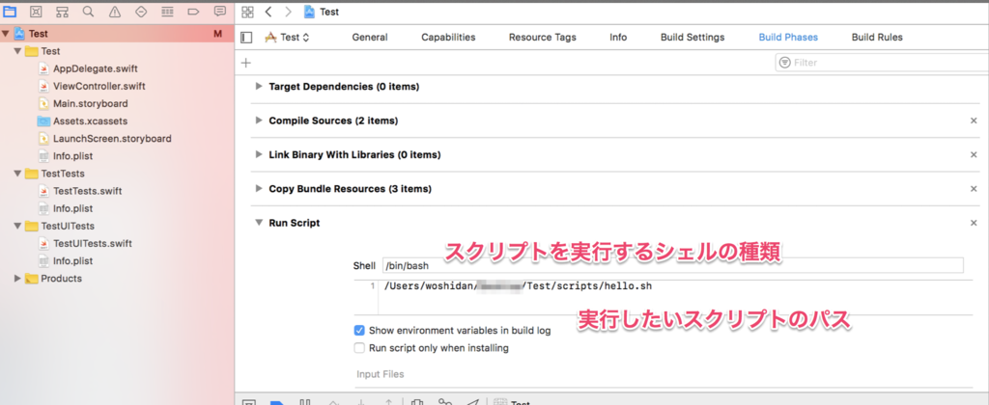Click the M status badge on Test
This screenshot has width=989, height=405.
click(217, 34)
